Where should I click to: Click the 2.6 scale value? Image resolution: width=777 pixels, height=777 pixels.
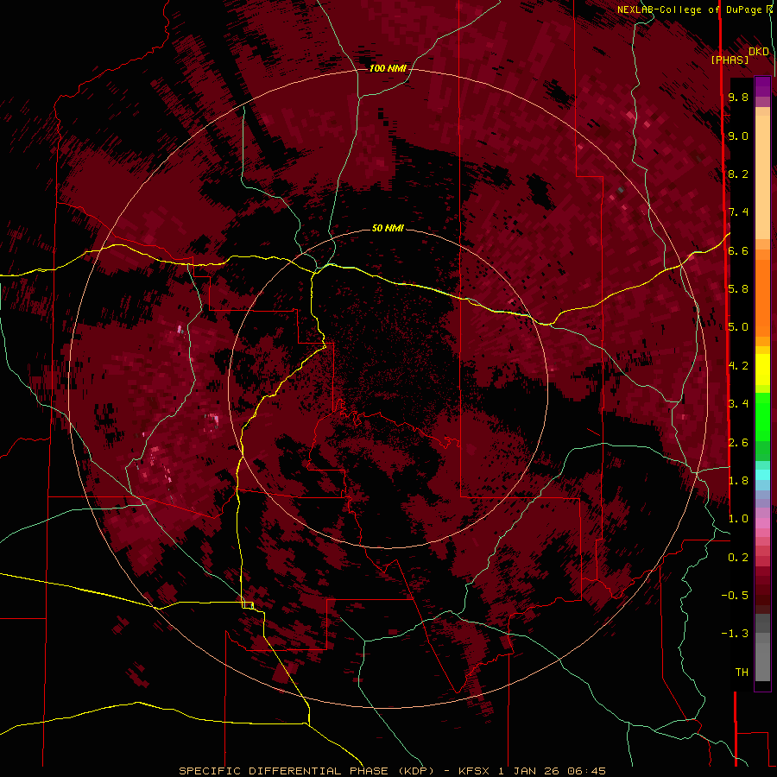pyautogui.click(x=738, y=443)
